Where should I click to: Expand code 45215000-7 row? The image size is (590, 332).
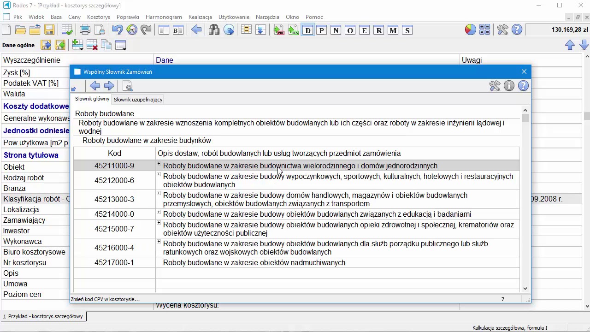pyautogui.click(x=159, y=223)
